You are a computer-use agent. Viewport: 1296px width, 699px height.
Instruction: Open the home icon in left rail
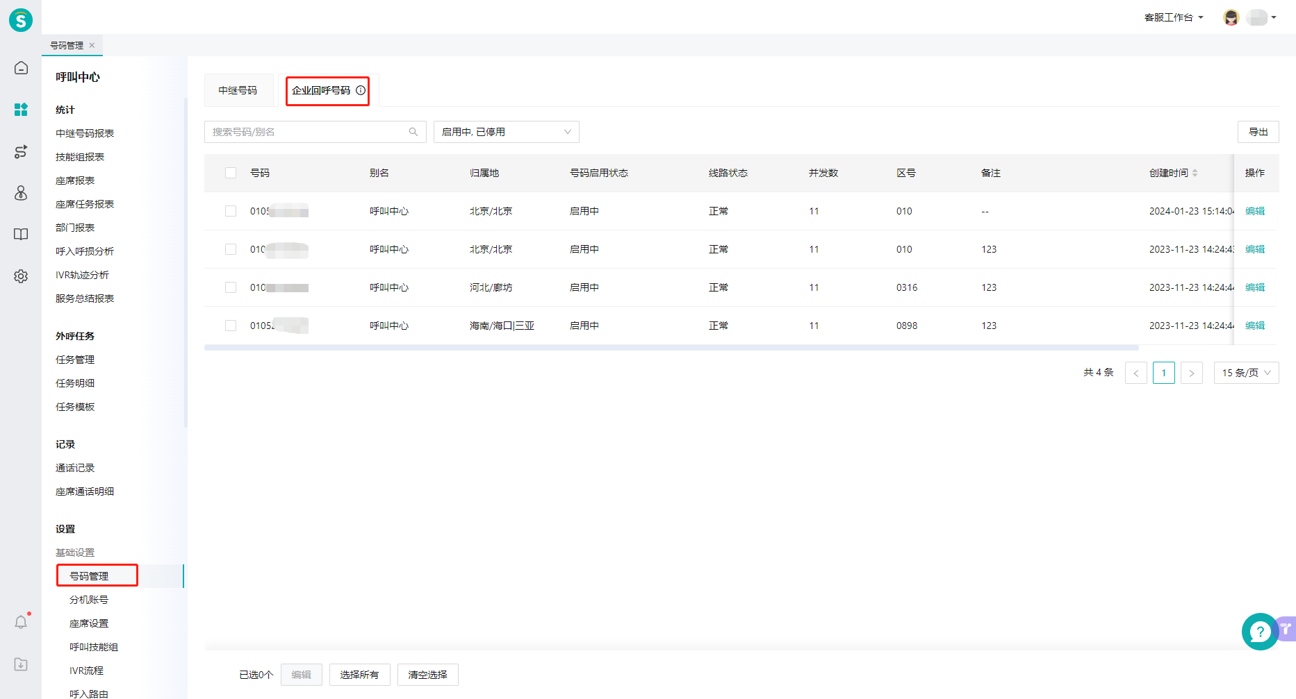click(x=21, y=68)
